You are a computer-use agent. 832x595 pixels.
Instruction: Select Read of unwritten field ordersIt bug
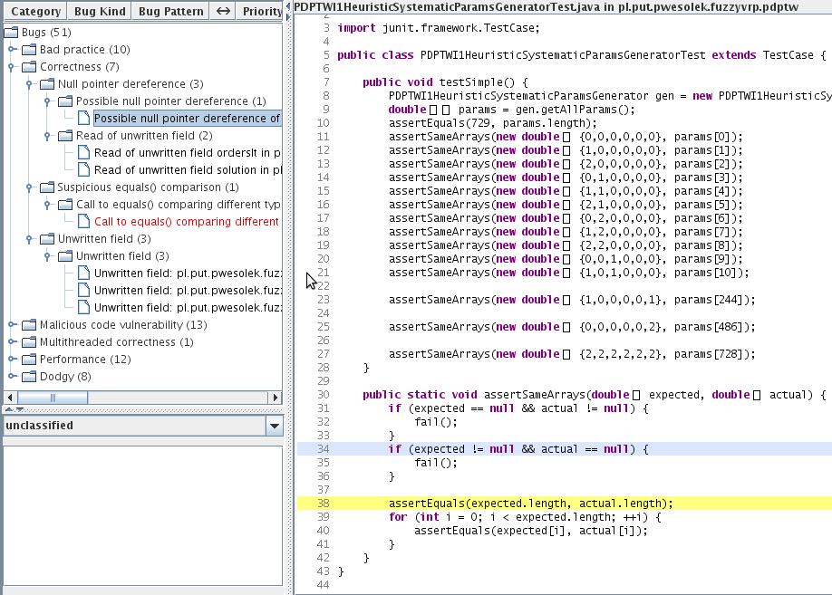pos(188,153)
